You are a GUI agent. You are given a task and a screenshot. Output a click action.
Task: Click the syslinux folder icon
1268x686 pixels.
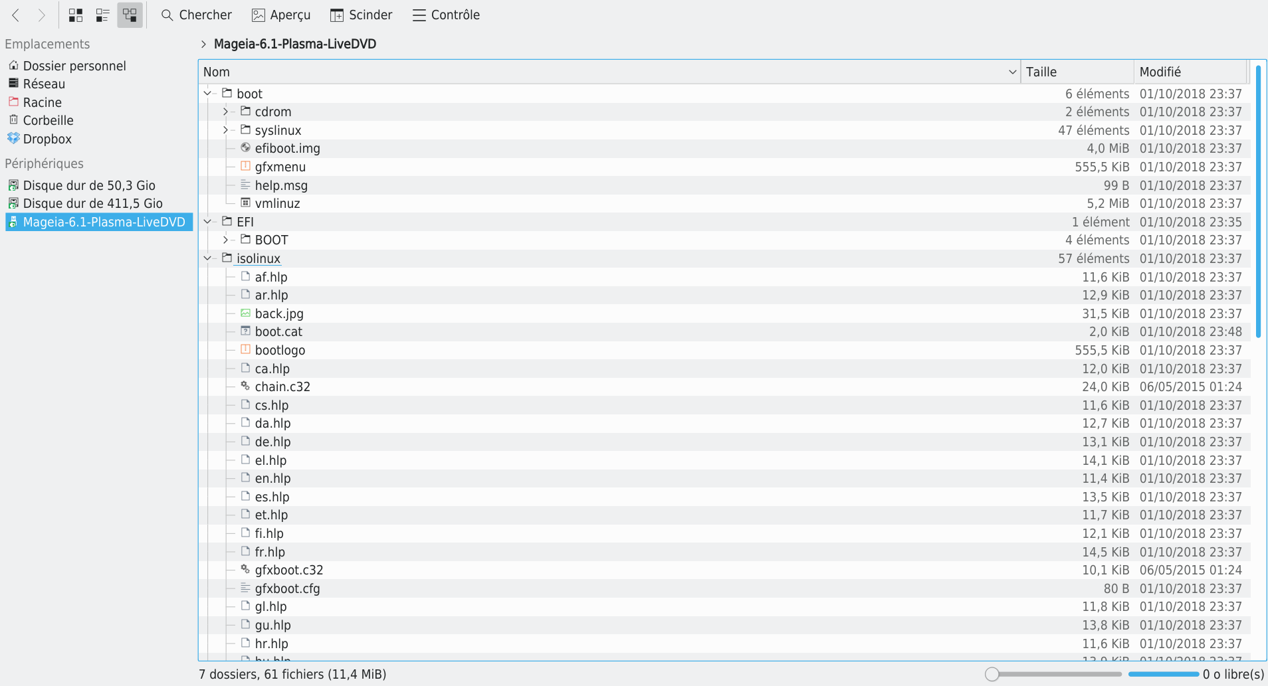click(x=245, y=129)
